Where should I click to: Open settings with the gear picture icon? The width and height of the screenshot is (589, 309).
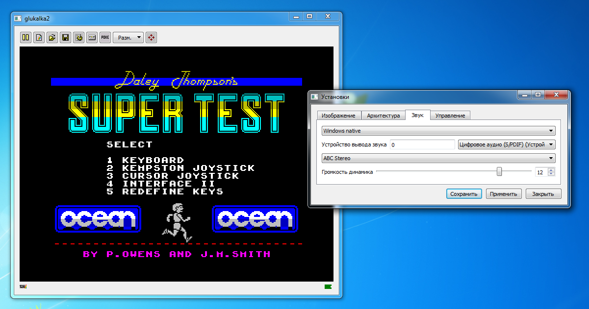pyautogui.click(x=78, y=37)
